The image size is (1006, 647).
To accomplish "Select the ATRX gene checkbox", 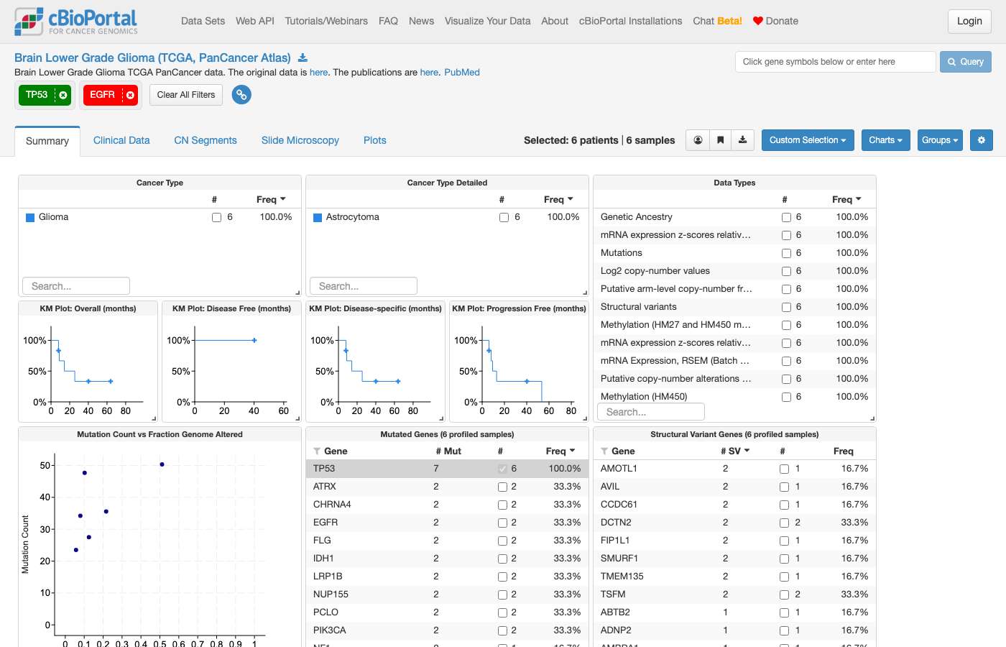I will tap(502, 487).
